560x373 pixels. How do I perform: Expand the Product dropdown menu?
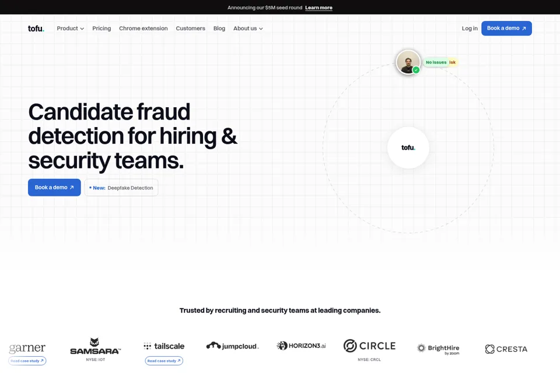pyautogui.click(x=71, y=29)
